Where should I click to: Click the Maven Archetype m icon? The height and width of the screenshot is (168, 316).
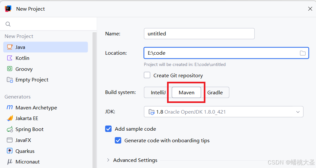(x=10, y=107)
